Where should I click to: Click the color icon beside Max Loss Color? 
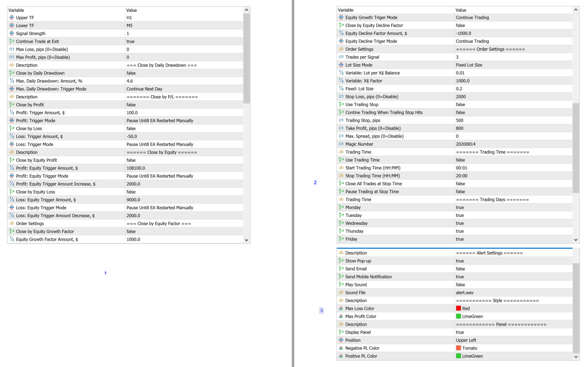[x=341, y=308]
